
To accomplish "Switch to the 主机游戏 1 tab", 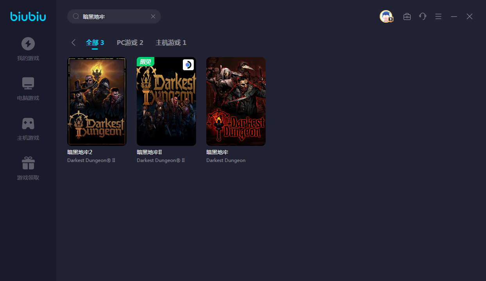I will click(x=171, y=43).
